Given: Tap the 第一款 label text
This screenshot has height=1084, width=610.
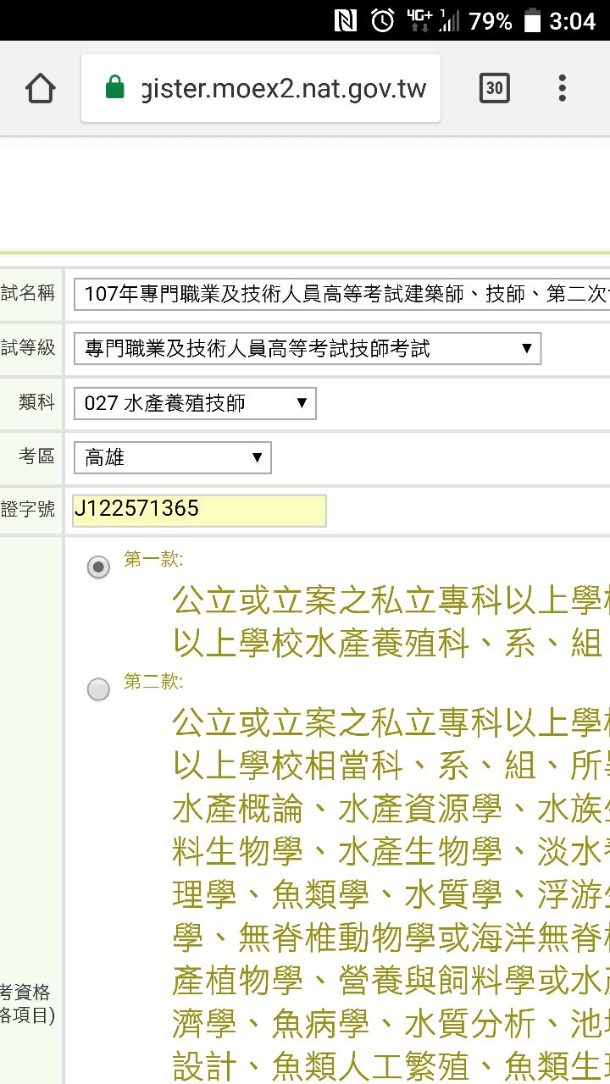Looking at the screenshot, I should pyautogui.click(x=153, y=559).
